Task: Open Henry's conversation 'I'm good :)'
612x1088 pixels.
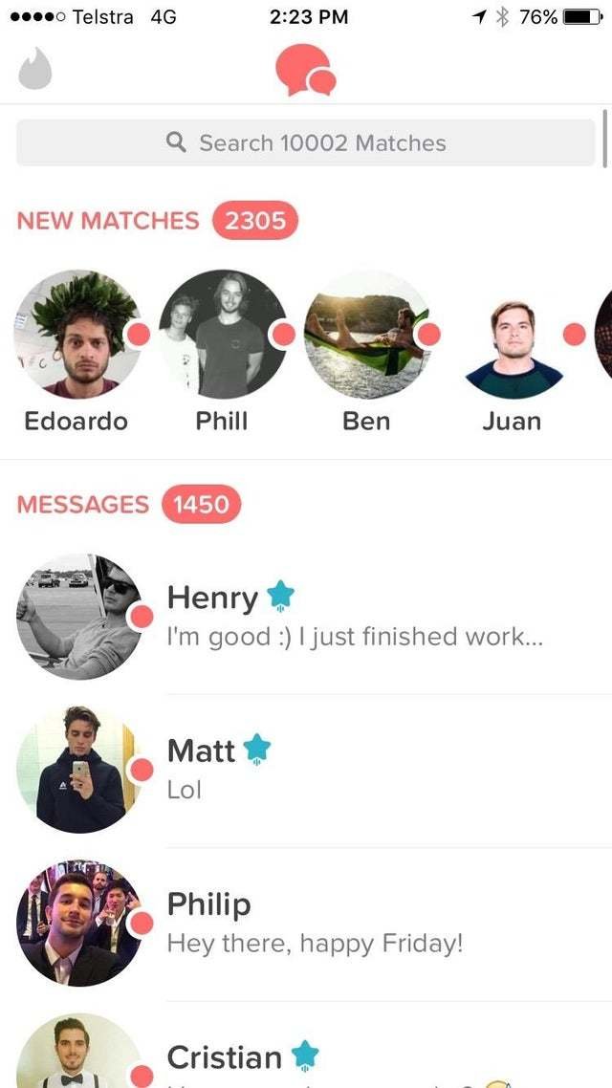Action: [306, 617]
